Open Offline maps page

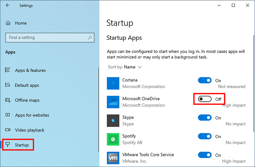pyautogui.click(x=27, y=100)
